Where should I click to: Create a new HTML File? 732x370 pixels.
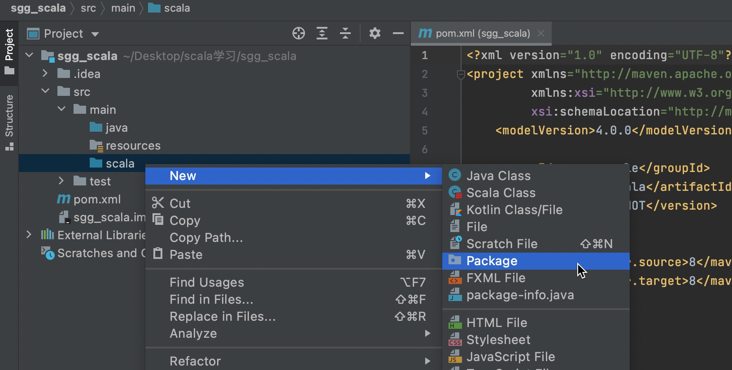(536, 323)
